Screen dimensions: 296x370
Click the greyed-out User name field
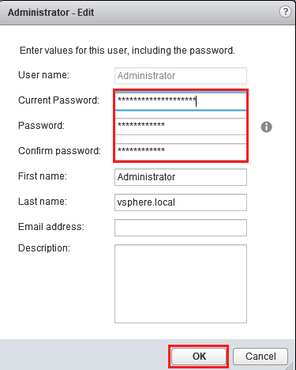click(181, 76)
